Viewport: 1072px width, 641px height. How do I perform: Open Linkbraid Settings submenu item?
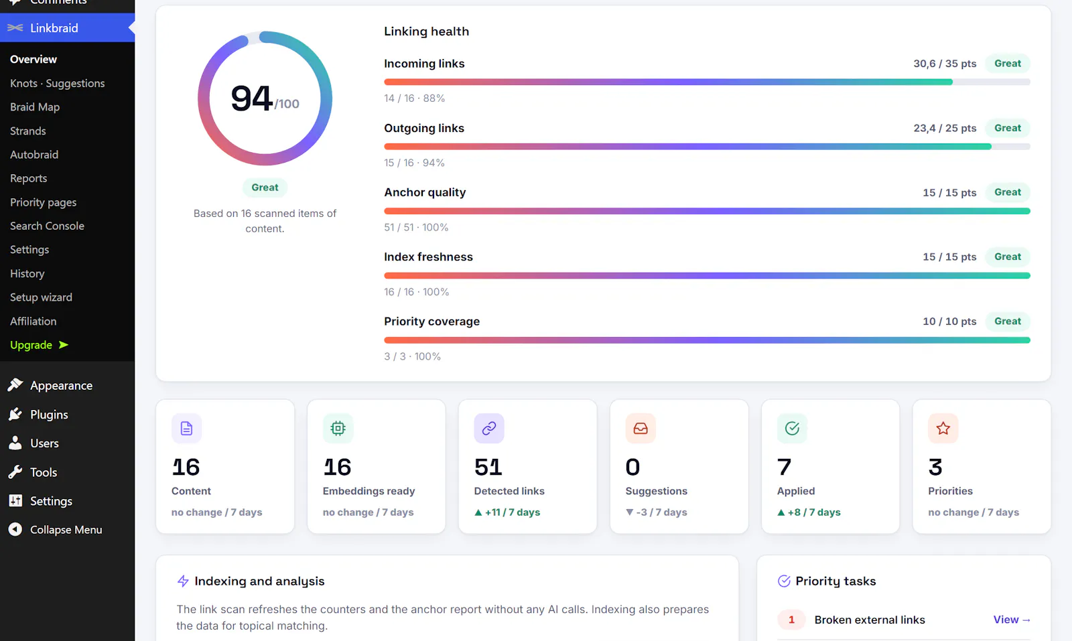coord(29,250)
